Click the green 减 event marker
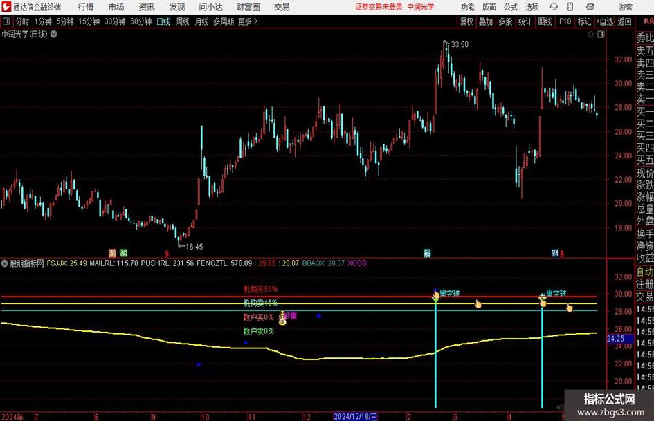Viewport: 654px width, 421px height. tap(123, 252)
